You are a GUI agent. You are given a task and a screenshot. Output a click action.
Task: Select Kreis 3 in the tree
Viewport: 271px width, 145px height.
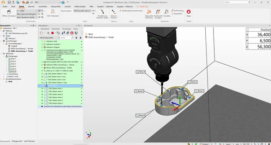coord(13,64)
